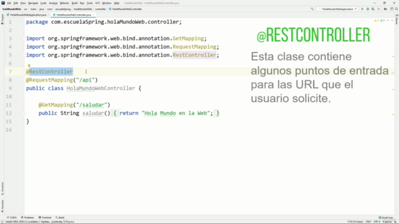Open the Build menu

[x=75, y=3]
